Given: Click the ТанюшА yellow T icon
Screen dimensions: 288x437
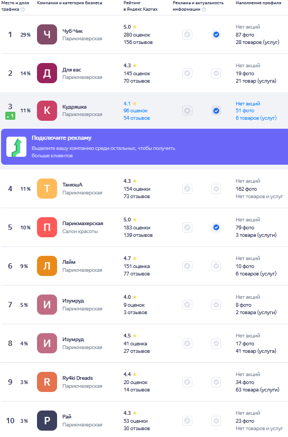Looking at the screenshot, I should pos(47,189).
